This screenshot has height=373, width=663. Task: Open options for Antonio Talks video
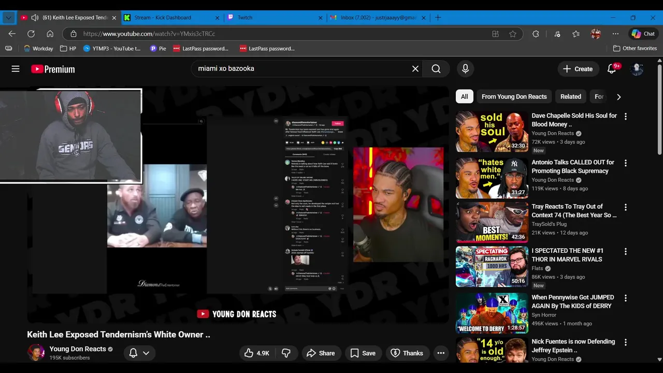pos(625,163)
